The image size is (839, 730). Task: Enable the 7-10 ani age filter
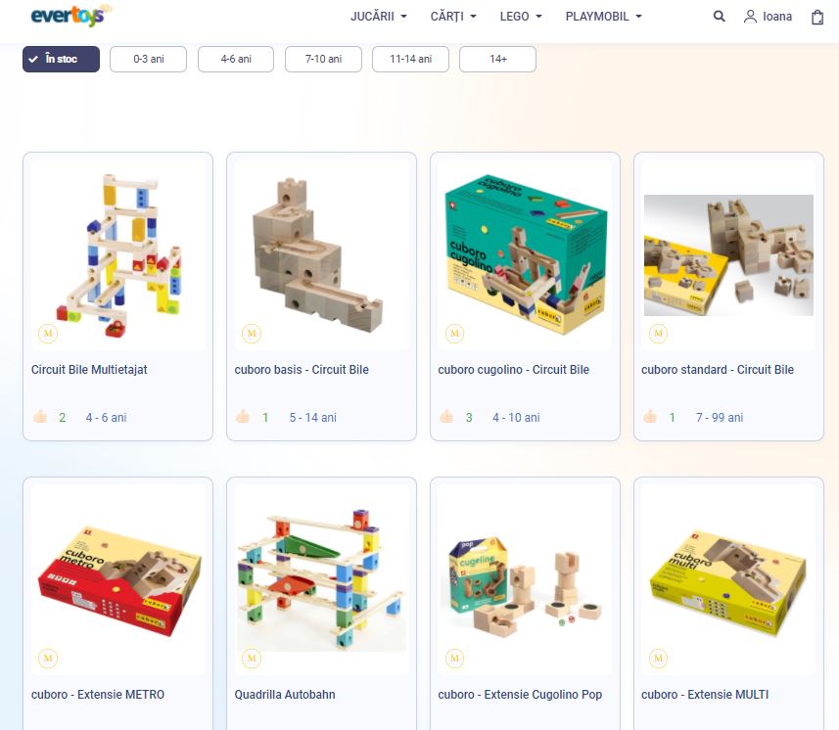point(323,59)
